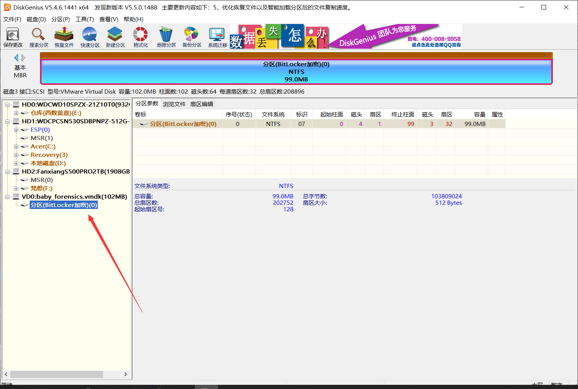
Task: Select 仓库(西数蓝盘)(E:) in the tree
Action: click(x=56, y=113)
